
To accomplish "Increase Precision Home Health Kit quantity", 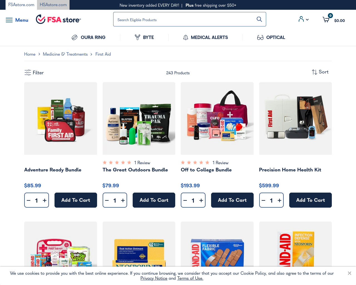I will coord(280,200).
